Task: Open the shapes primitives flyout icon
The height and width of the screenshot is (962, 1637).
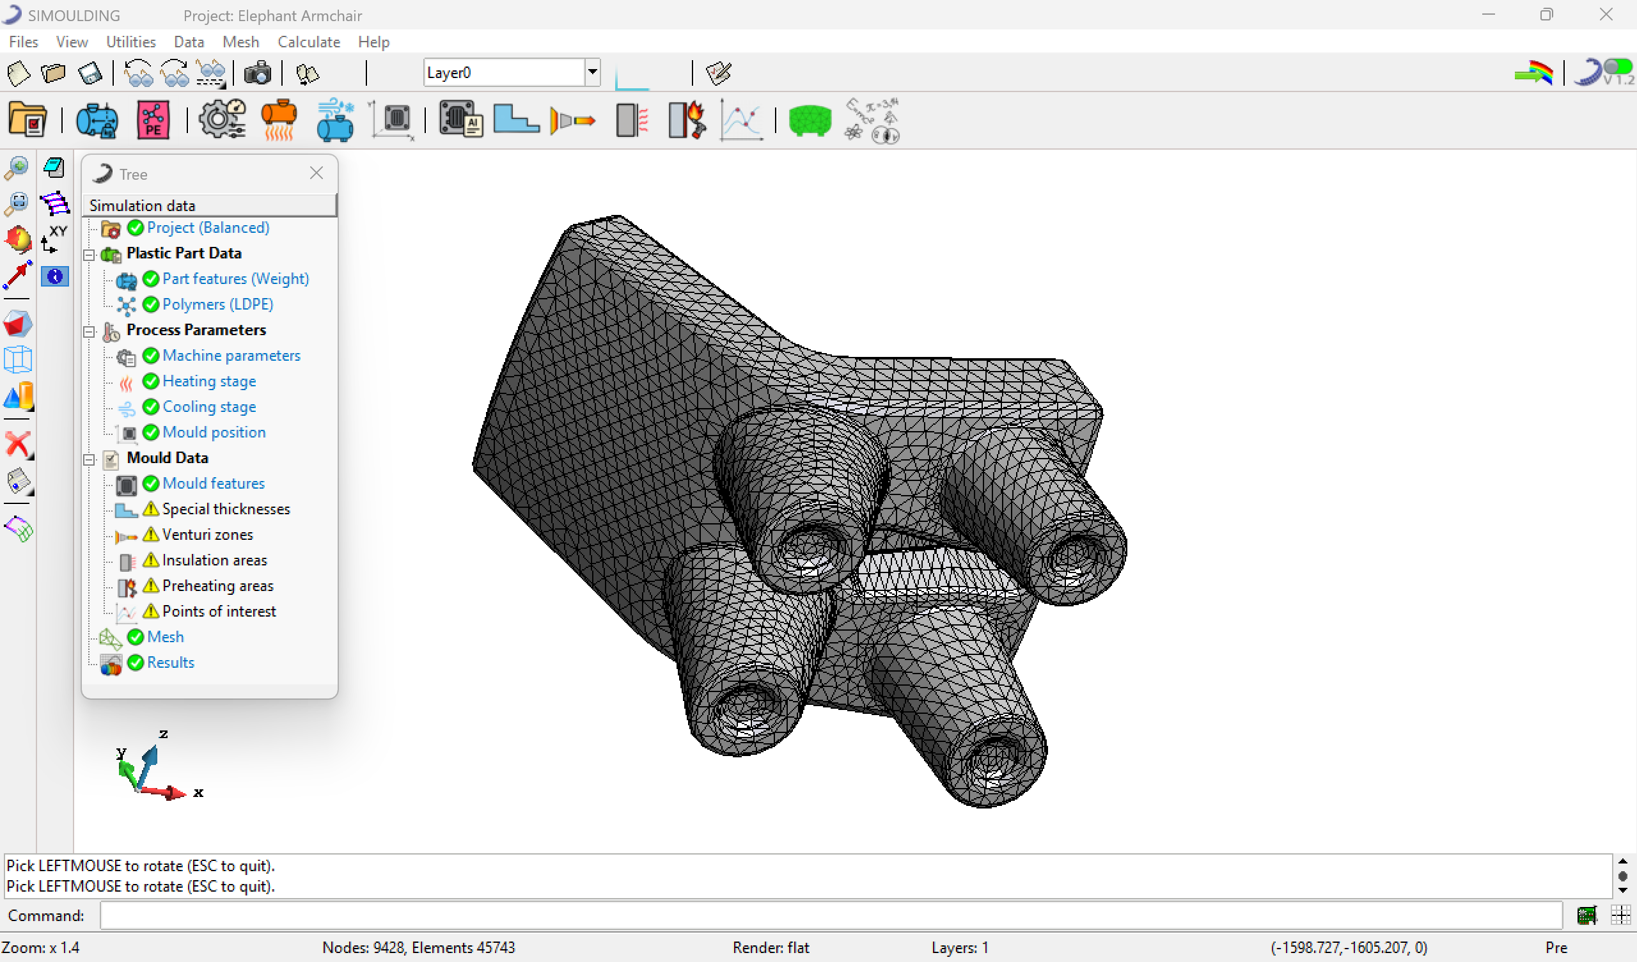Action: (x=19, y=396)
